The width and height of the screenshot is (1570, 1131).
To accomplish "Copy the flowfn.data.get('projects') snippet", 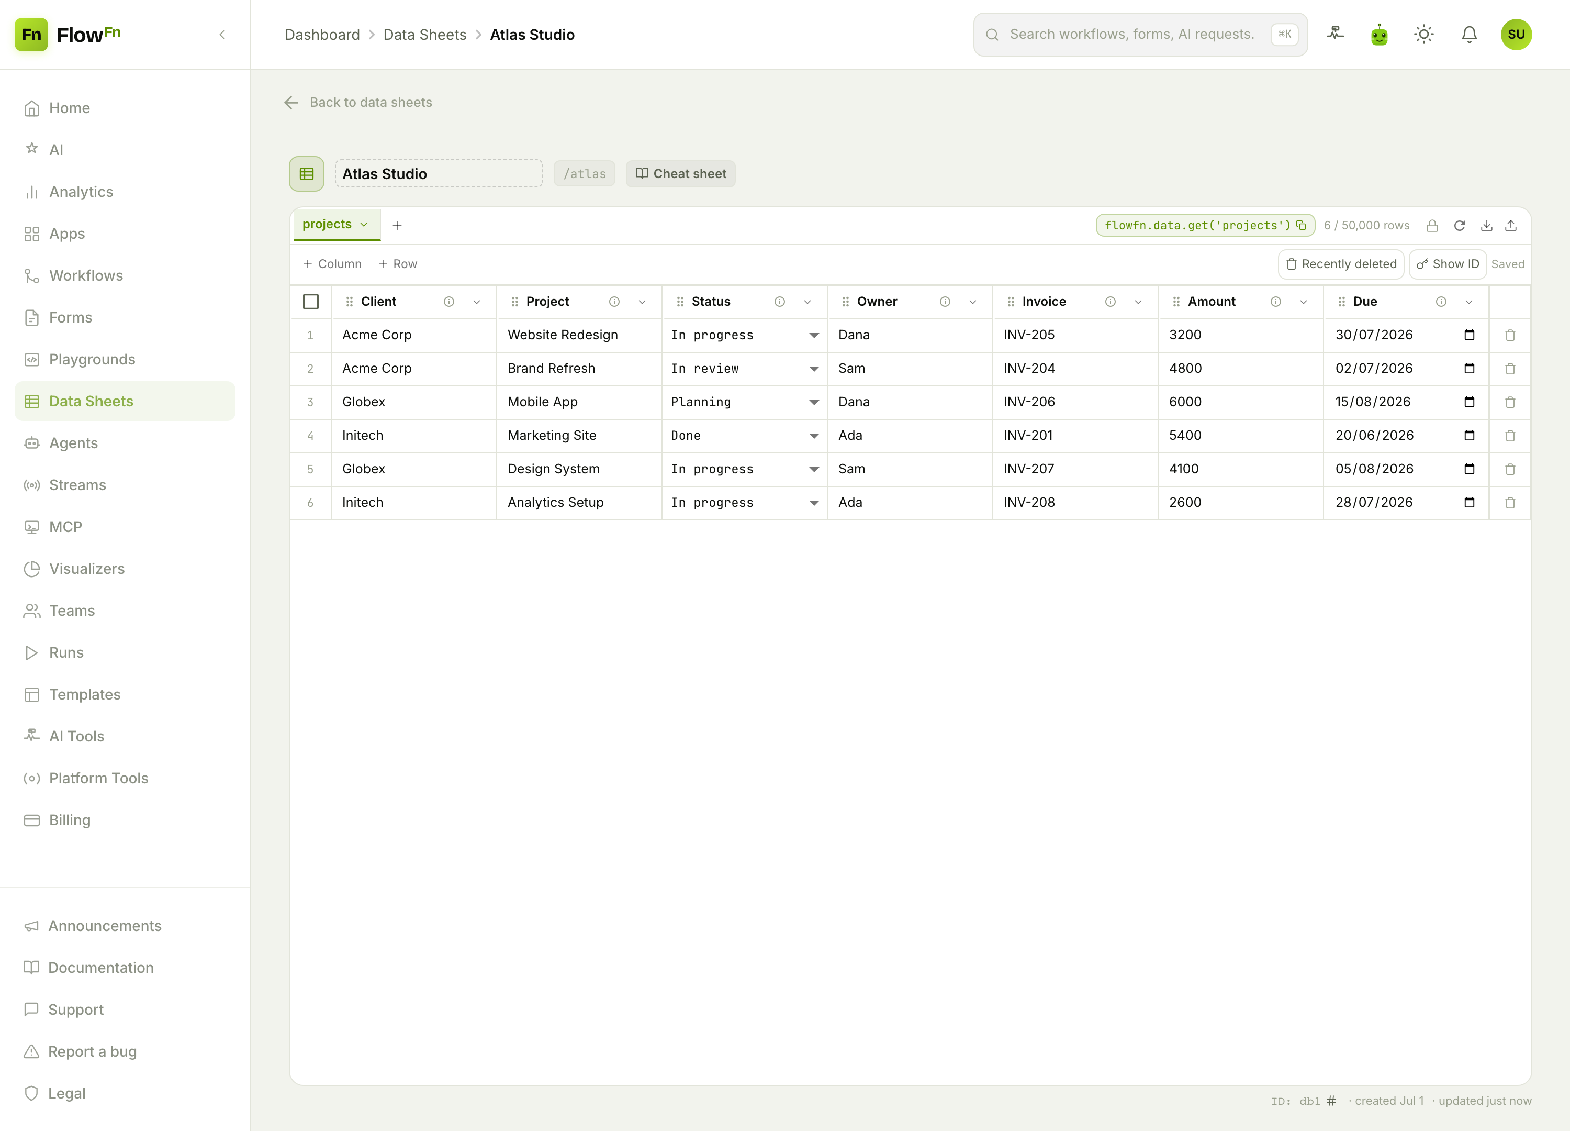I will point(1300,225).
